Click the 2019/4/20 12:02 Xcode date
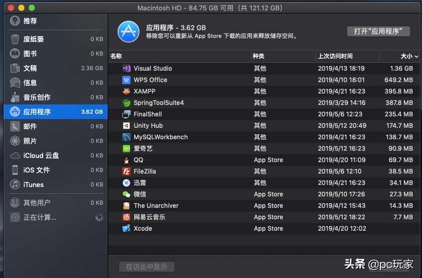This screenshot has height=278, width=422. point(342,229)
